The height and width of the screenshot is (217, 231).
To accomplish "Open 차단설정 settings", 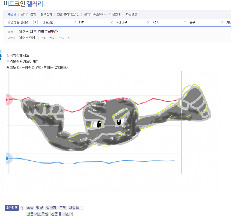I will [x=131, y=14].
